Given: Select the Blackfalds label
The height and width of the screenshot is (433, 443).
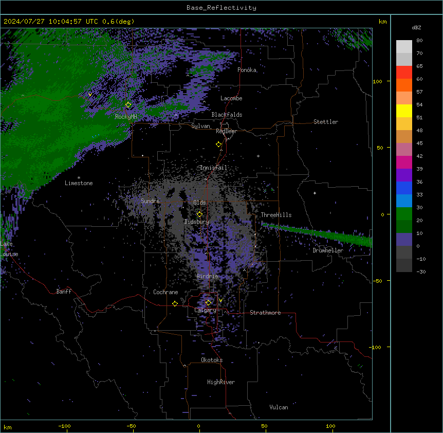Looking at the screenshot, I should (x=227, y=115).
